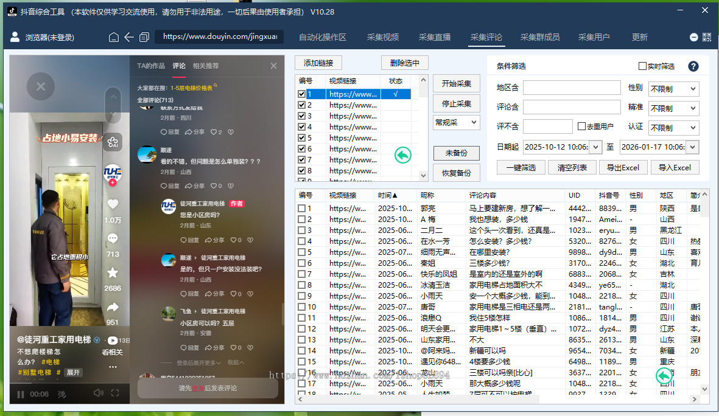Open the blue question mark help icon
The height and width of the screenshot is (416, 719).
pyautogui.click(x=693, y=66)
